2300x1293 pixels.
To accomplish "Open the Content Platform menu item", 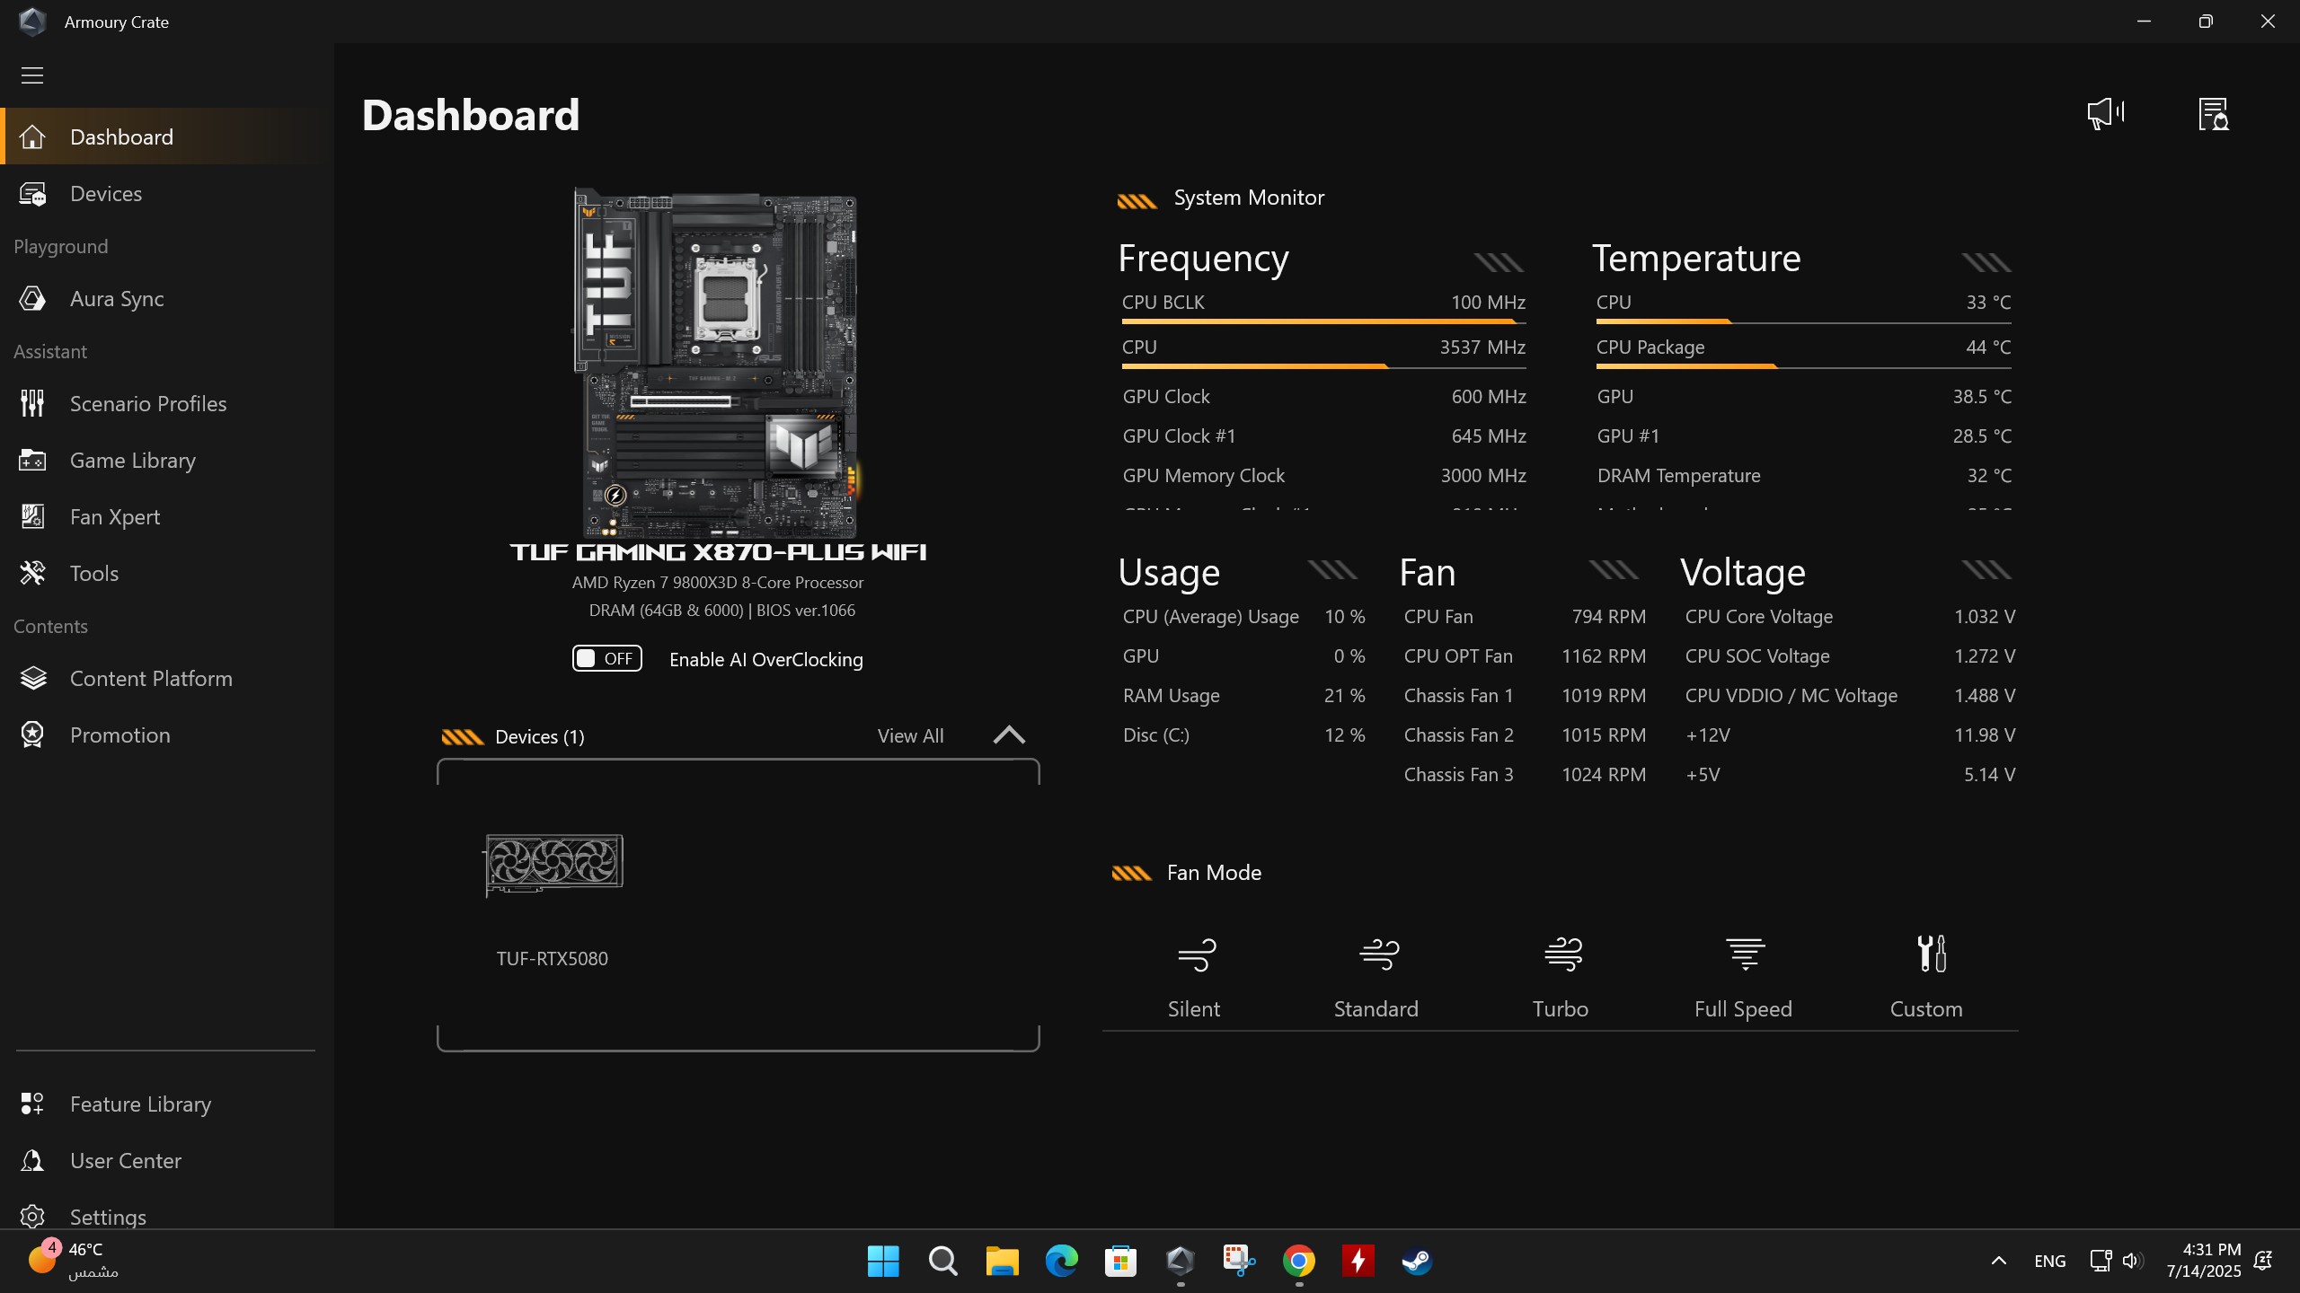I will [166, 679].
